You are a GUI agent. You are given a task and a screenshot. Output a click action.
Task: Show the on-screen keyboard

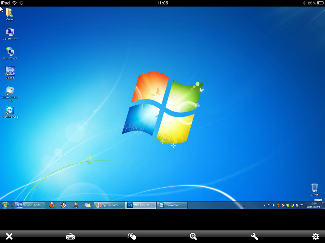[70, 236]
